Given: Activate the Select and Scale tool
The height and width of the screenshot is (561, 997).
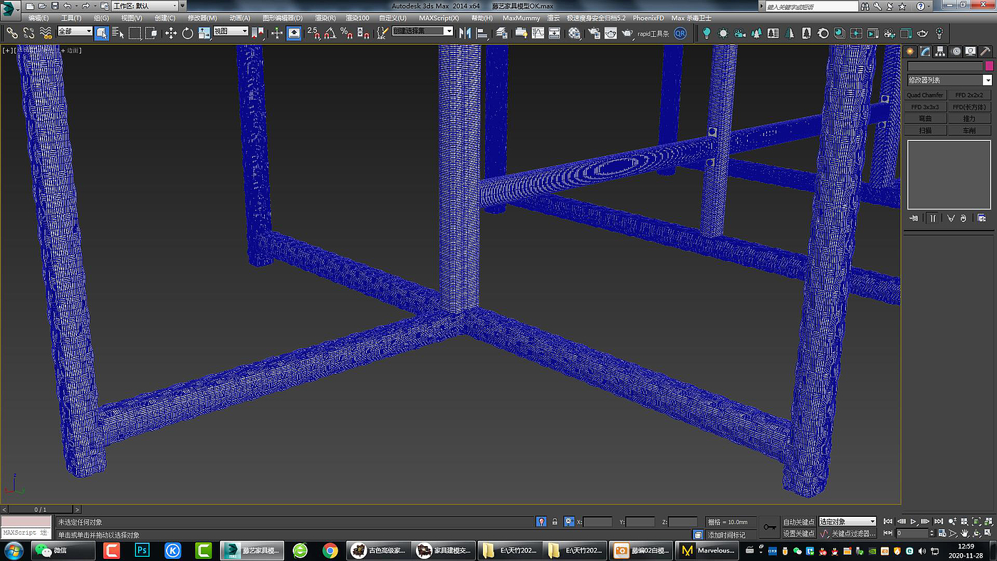Looking at the screenshot, I should pyautogui.click(x=204, y=33).
